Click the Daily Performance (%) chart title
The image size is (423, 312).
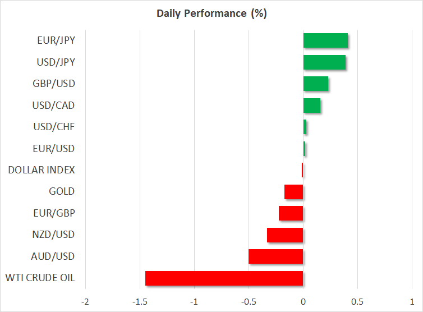[x=211, y=13]
